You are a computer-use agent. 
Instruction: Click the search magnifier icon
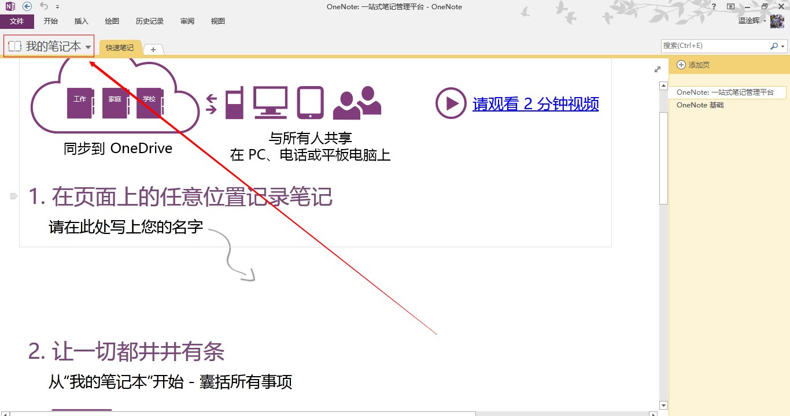pyautogui.click(x=776, y=45)
